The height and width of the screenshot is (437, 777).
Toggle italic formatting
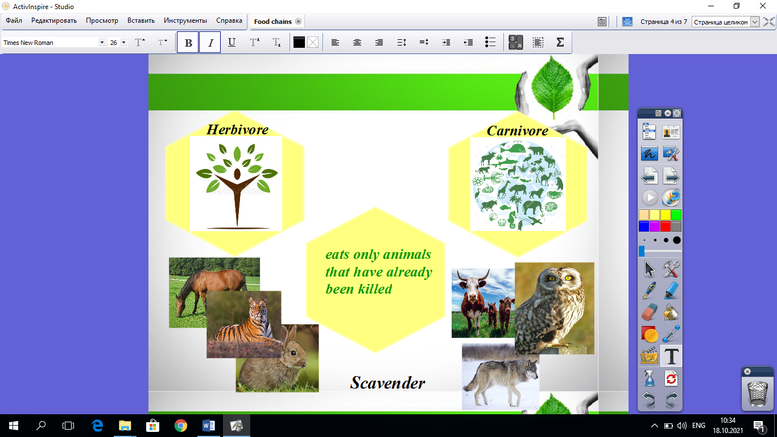point(210,43)
